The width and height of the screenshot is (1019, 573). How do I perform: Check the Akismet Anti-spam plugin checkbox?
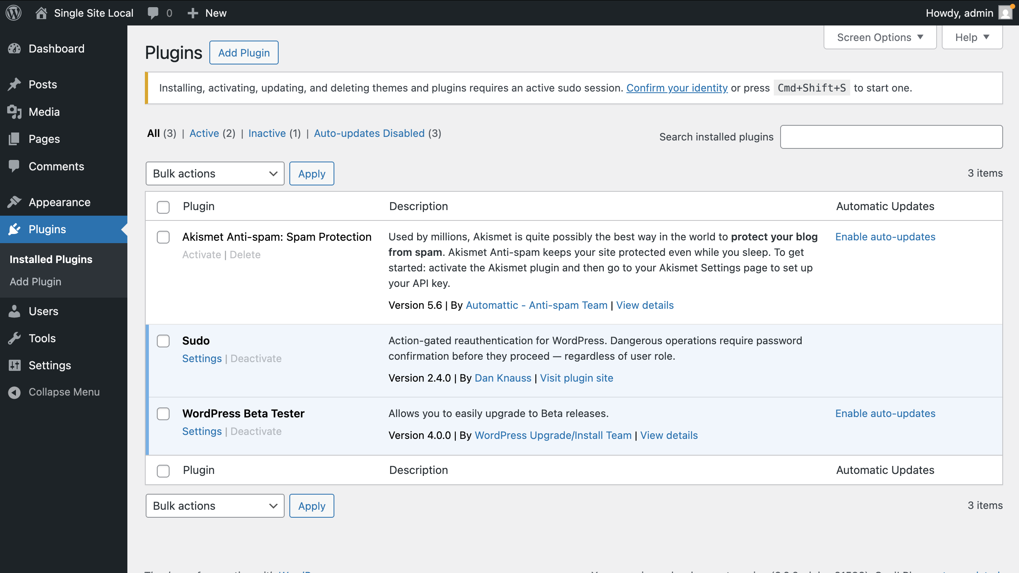click(x=163, y=237)
